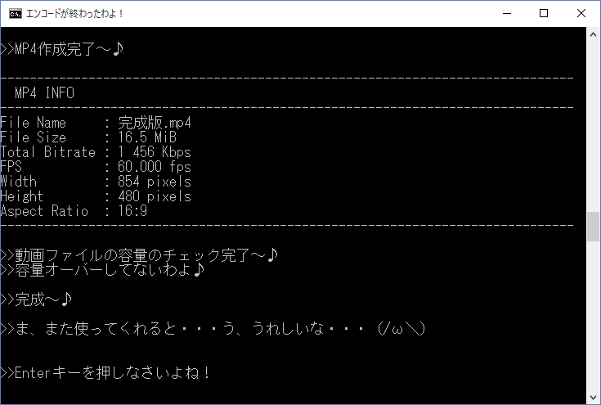
Task: Click the エンコードが終わったわよ title bar text
Action: tap(74, 14)
